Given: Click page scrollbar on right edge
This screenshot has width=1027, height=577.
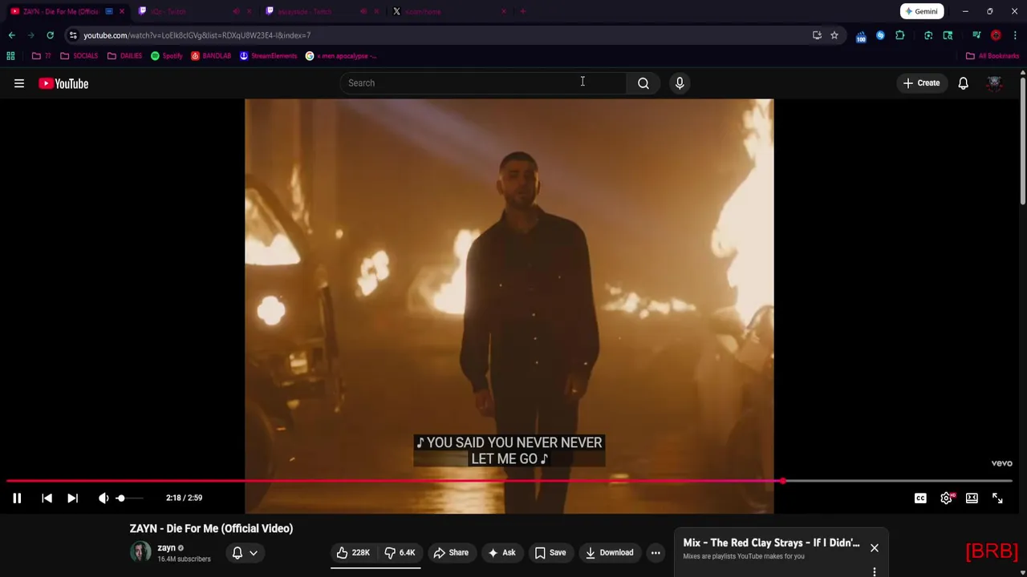Looking at the screenshot, I should pyautogui.click(x=1022, y=140).
